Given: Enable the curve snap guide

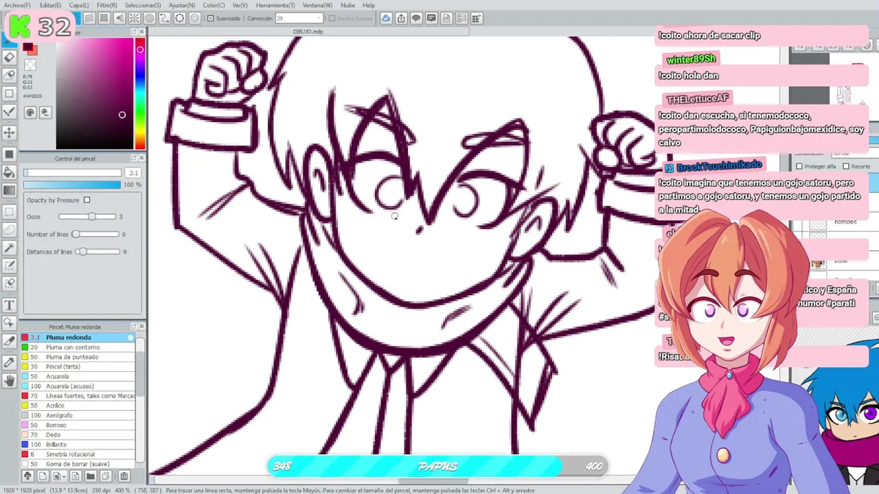Looking at the screenshot, I should click(x=165, y=18).
